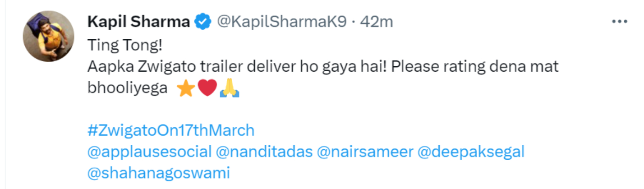Click the red heart emoji
This screenshot has width=644, height=189.
tap(207, 89)
